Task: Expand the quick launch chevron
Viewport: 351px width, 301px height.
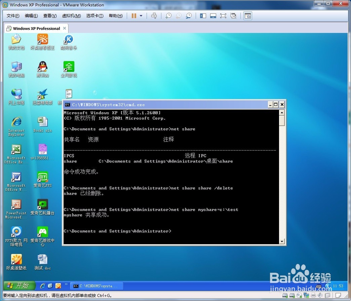Action: (x=66, y=284)
